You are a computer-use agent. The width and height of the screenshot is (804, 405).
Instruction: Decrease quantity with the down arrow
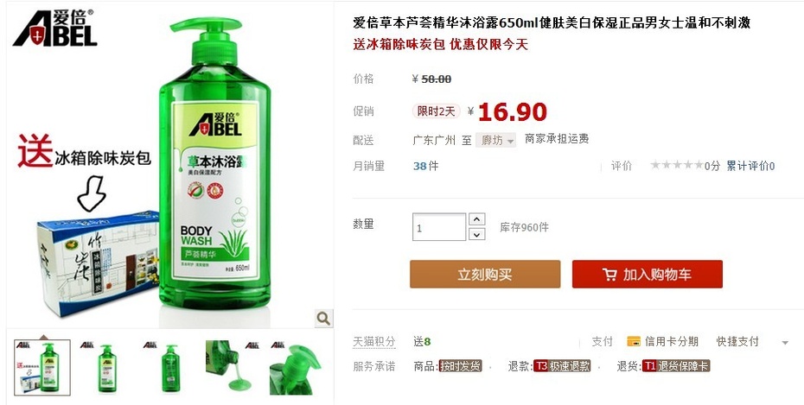[477, 234]
